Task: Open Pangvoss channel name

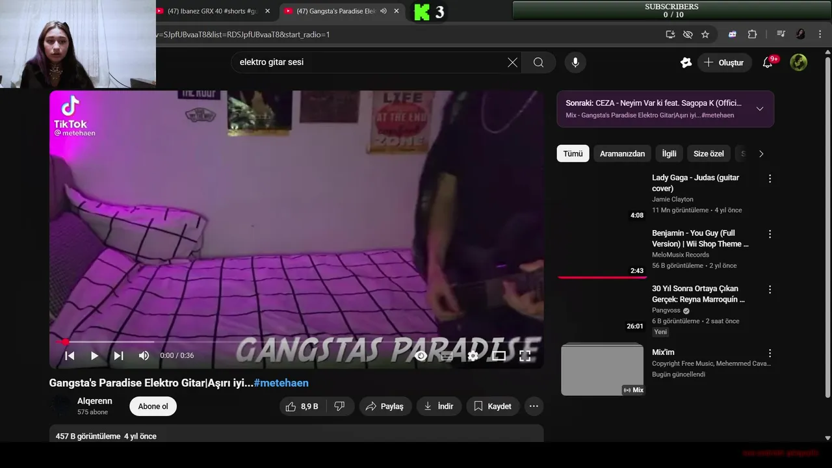Action: click(666, 311)
